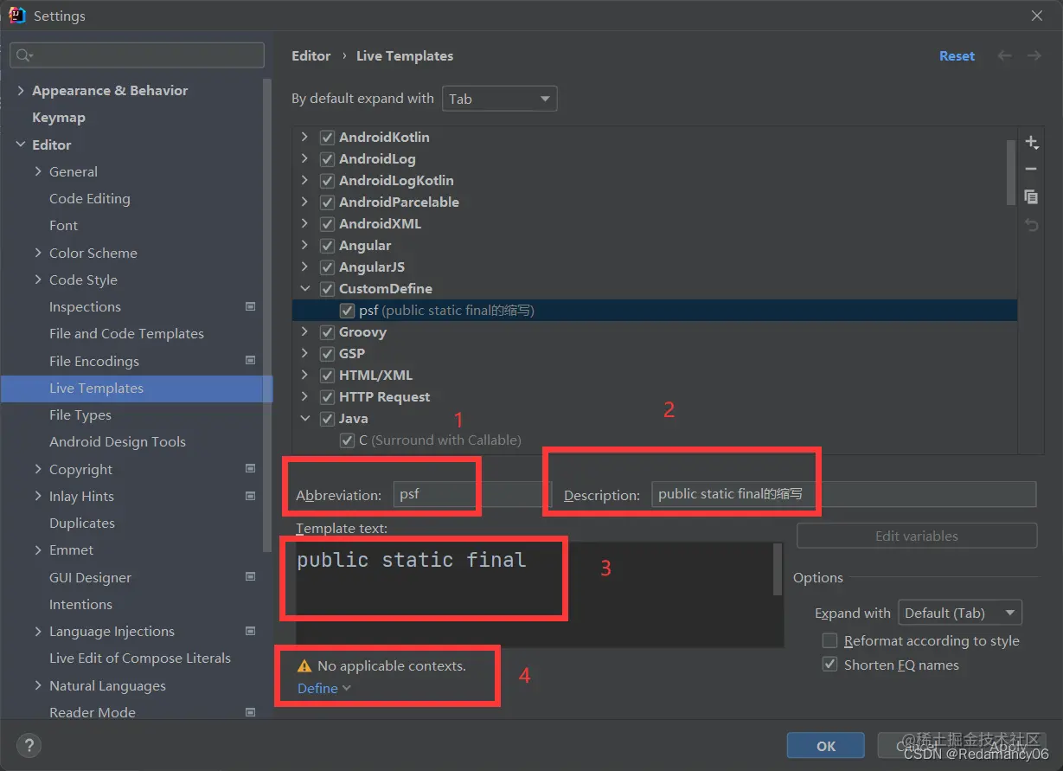Disable the CustomDefine group checkbox
Viewport: 1063px width, 771px height.
pos(327,289)
